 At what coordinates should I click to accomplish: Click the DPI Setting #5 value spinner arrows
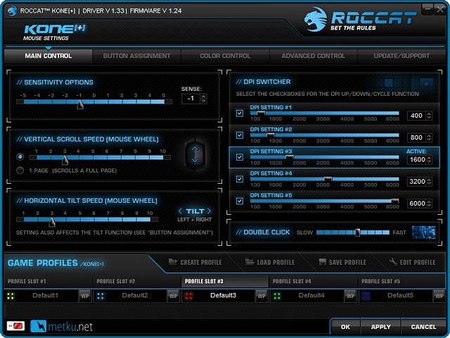click(429, 204)
